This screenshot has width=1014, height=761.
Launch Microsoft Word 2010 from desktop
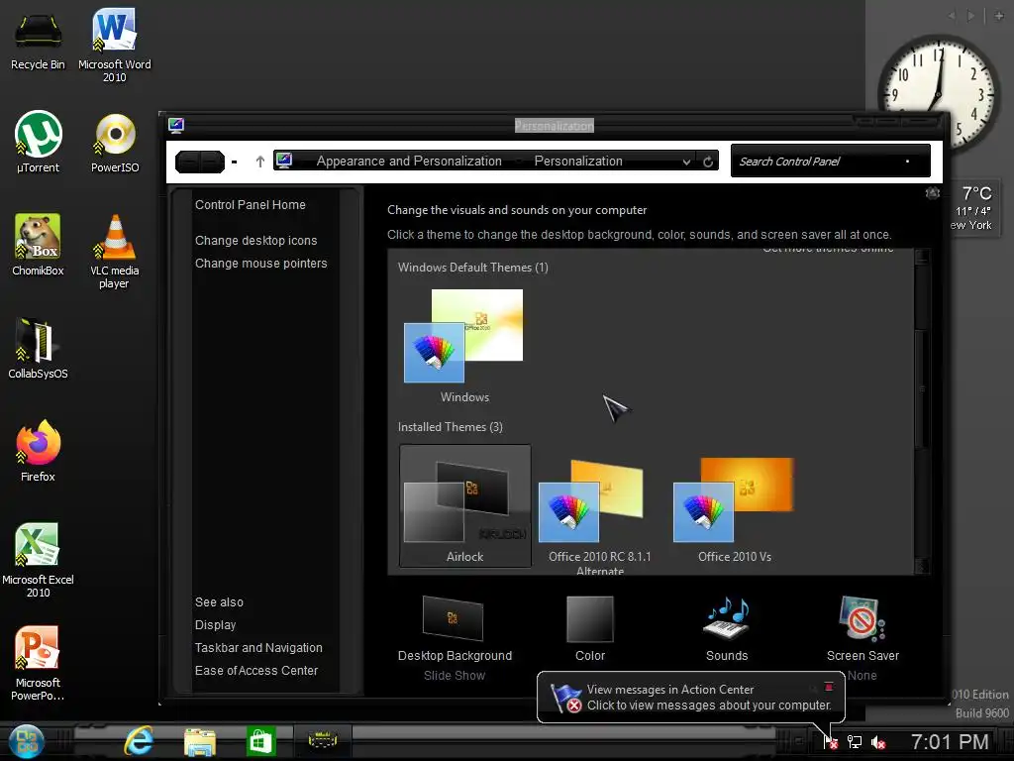tap(115, 44)
